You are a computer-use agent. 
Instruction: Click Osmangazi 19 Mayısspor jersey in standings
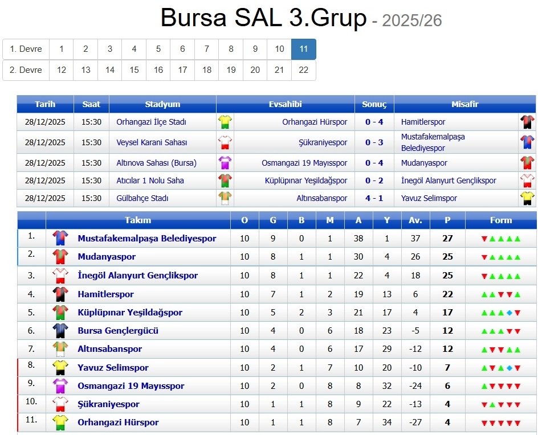[60, 386]
